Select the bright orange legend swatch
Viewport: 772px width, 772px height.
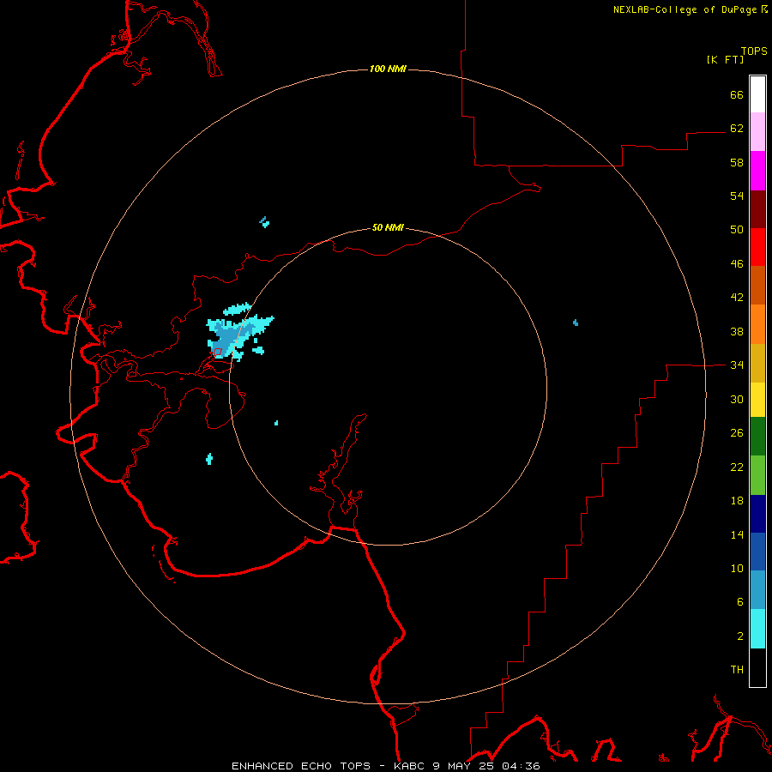click(x=757, y=323)
